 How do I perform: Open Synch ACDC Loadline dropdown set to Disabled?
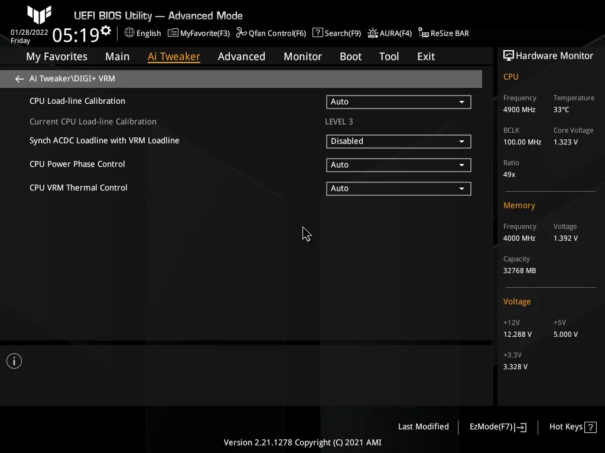399,142
